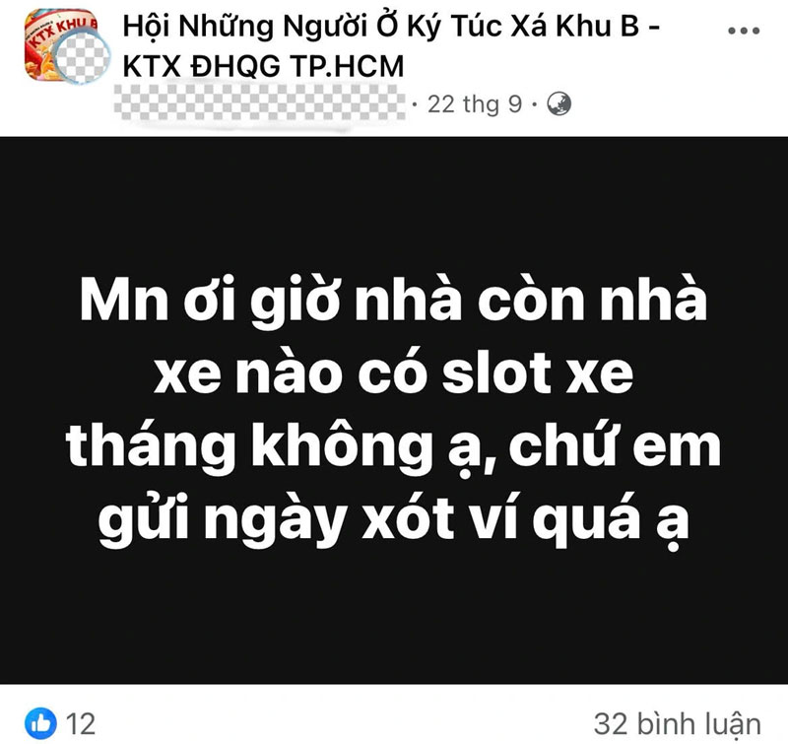Show who reacted via the 12 count
The width and height of the screenshot is (788, 744).
pyautogui.click(x=81, y=724)
